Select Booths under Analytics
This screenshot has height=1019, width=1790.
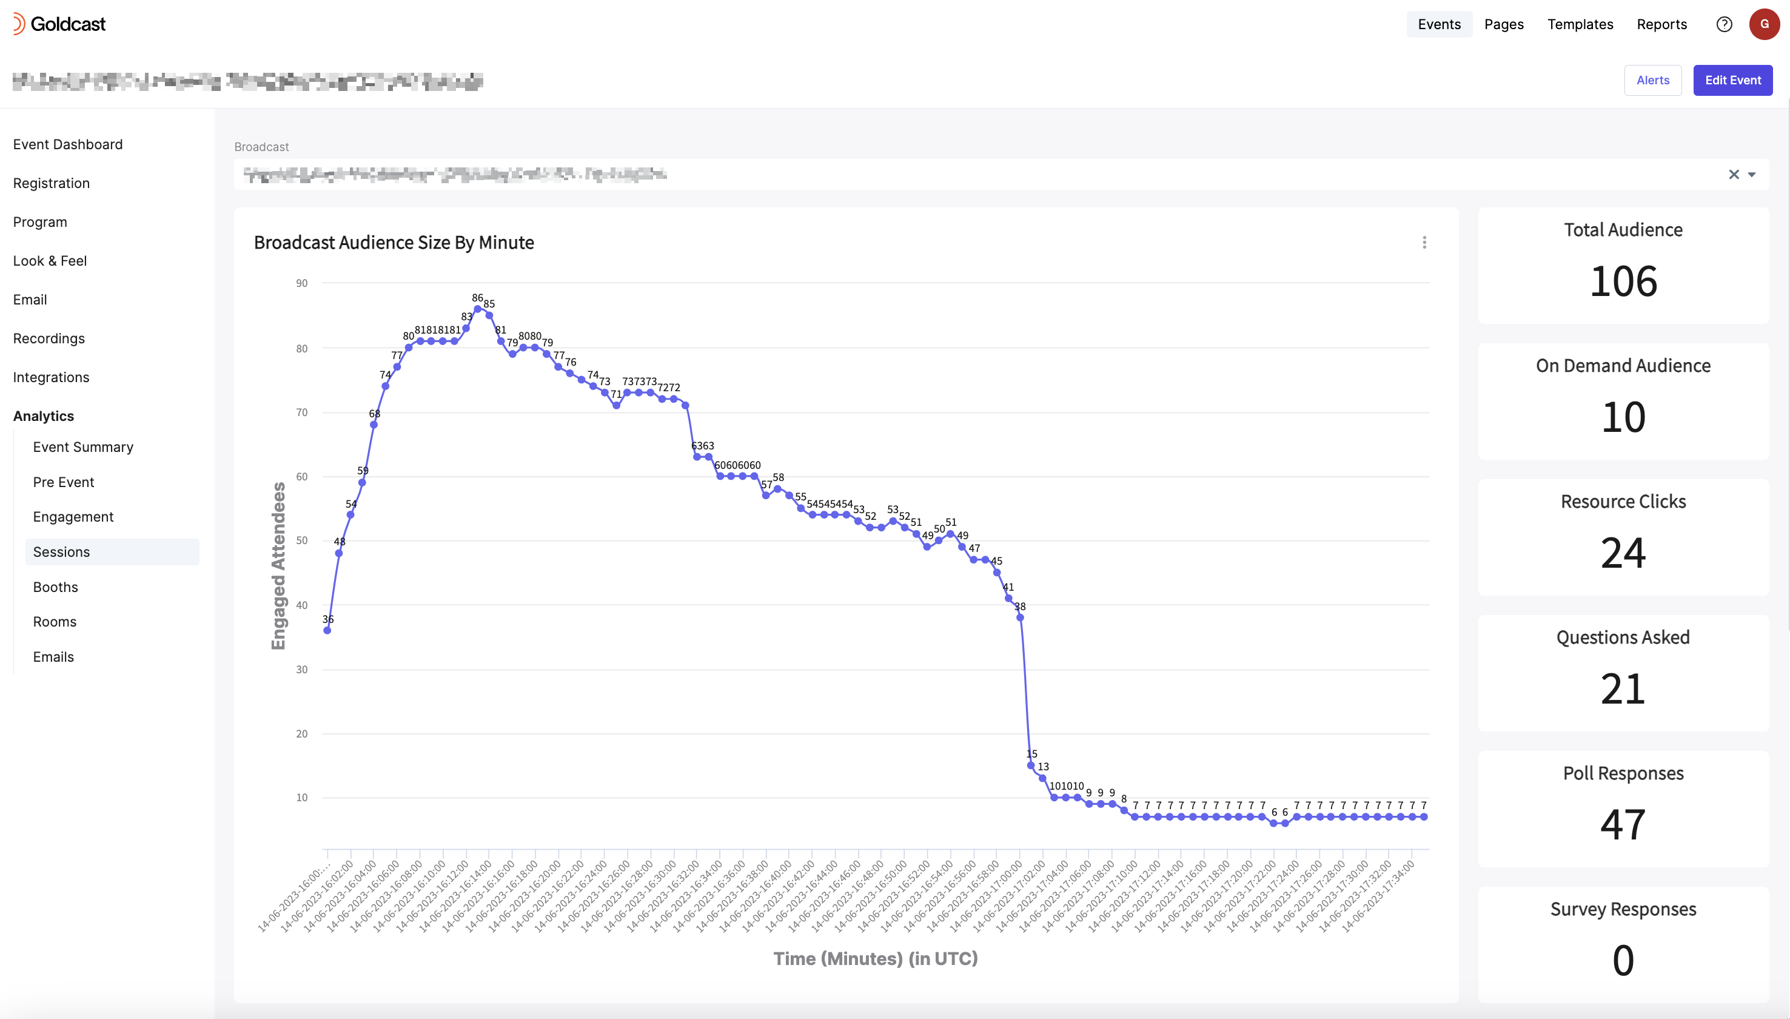(x=55, y=587)
